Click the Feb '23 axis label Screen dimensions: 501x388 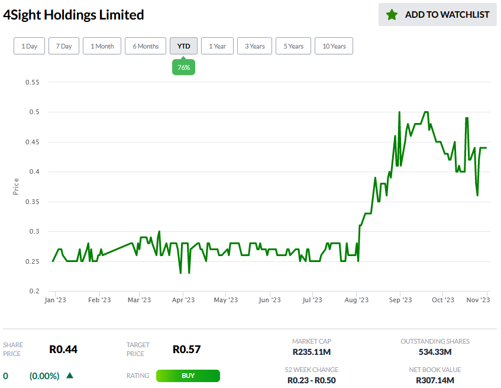pos(99,300)
